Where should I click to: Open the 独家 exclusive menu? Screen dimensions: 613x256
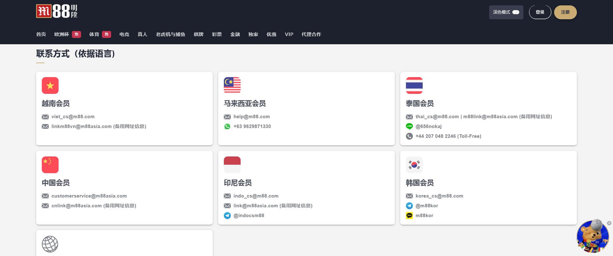[253, 34]
